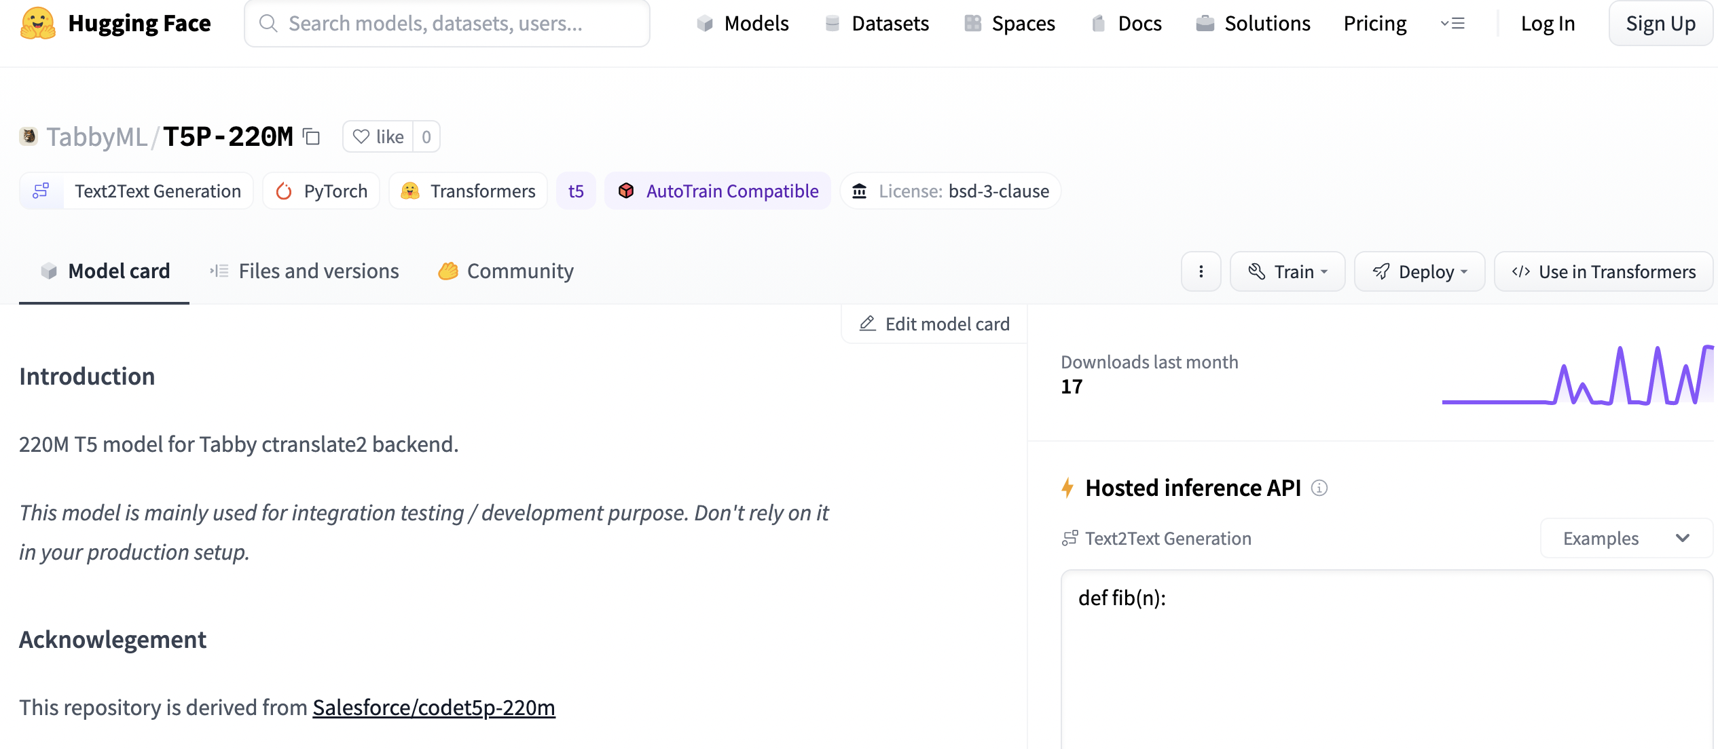Open the Examples dropdown
This screenshot has width=1718, height=749.
(1626, 538)
